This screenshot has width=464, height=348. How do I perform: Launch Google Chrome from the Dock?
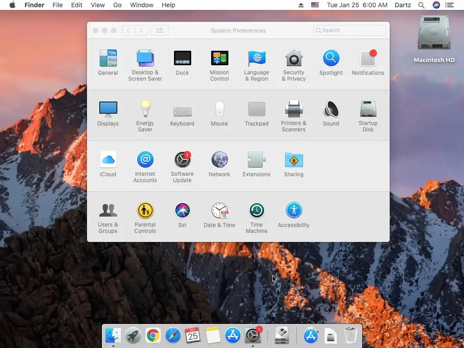pyautogui.click(x=153, y=336)
